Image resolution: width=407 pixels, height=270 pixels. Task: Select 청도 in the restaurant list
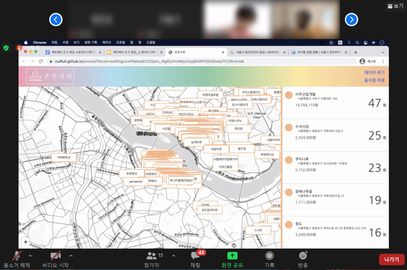(x=335, y=232)
